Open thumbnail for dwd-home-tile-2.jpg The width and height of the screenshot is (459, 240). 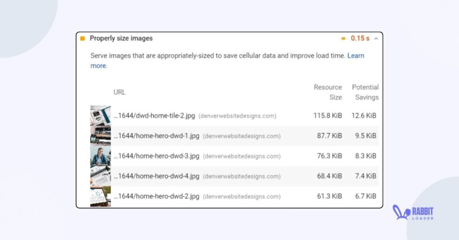coord(100,116)
